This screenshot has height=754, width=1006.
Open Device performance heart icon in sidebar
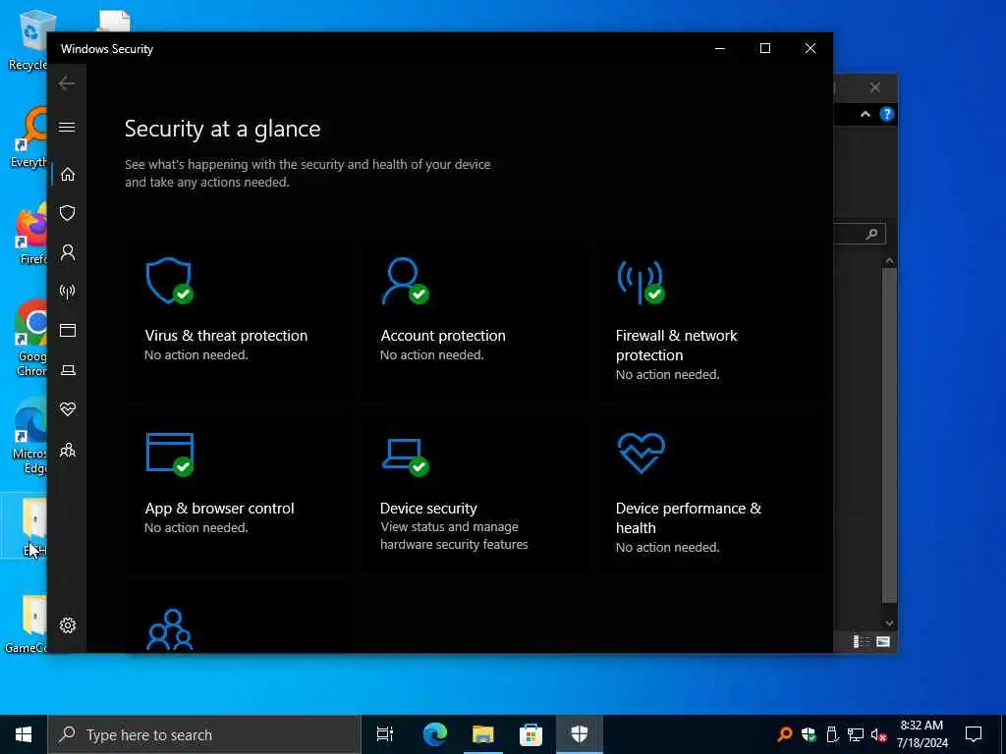(x=68, y=409)
